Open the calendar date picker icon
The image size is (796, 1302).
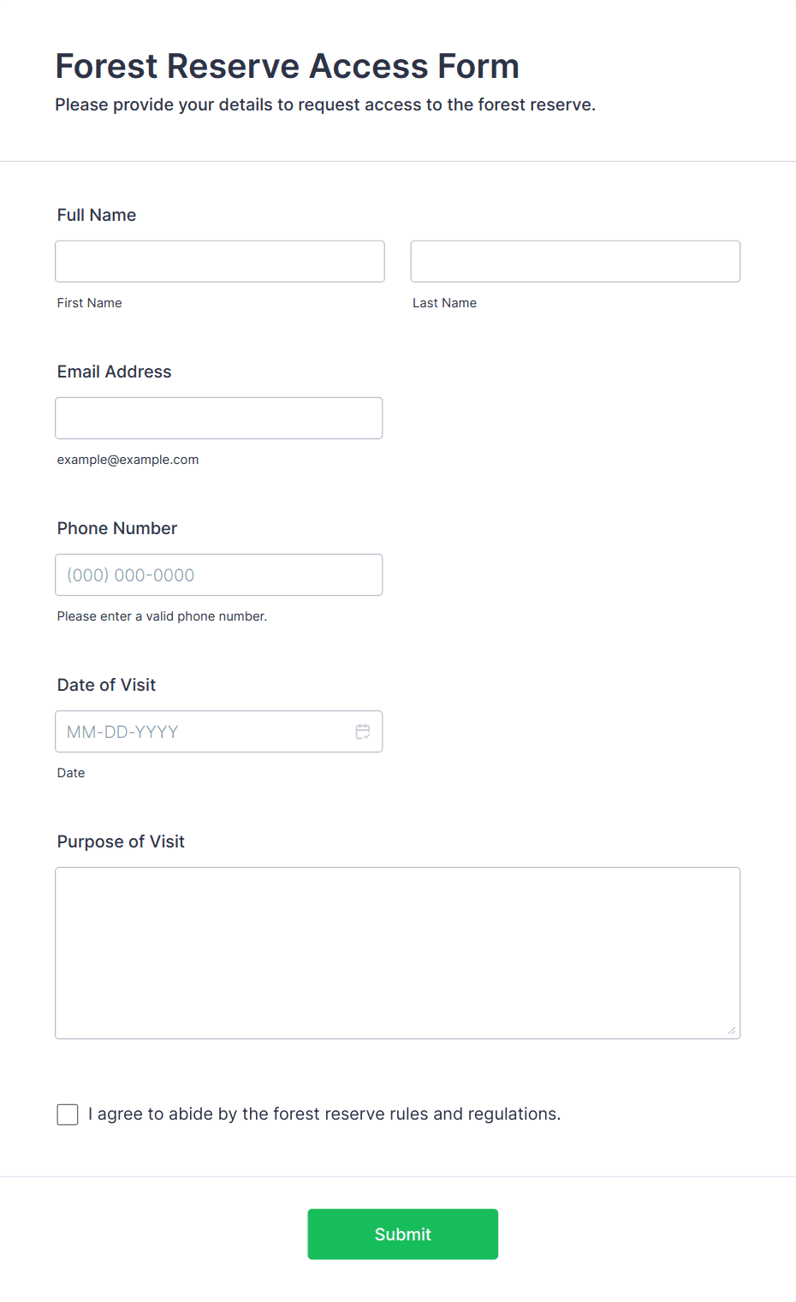click(363, 732)
